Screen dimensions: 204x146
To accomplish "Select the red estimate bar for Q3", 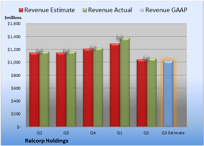I will (x=61, y=90).
